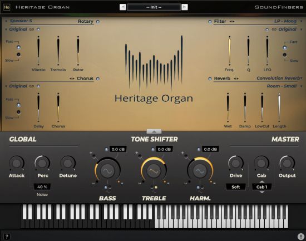Toggle the Filter effect power button

pos(210,22)
